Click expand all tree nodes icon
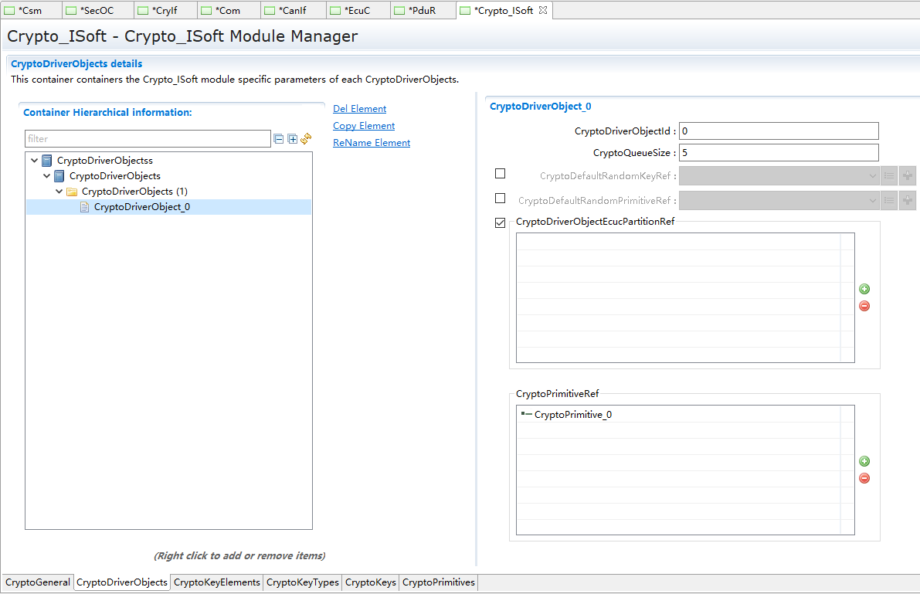The image size is (920, 594). [293, 139]
